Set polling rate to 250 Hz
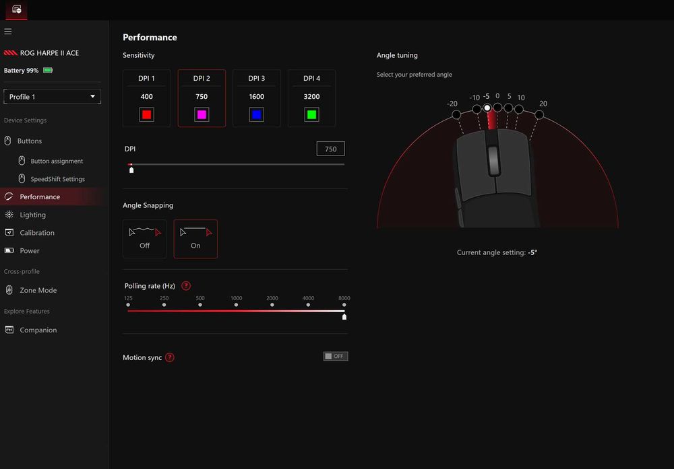This screenshot has width=674, height=469. coord(164,305)
